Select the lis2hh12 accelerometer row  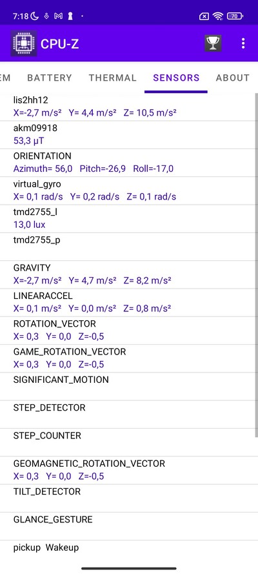tap(128, 107)
